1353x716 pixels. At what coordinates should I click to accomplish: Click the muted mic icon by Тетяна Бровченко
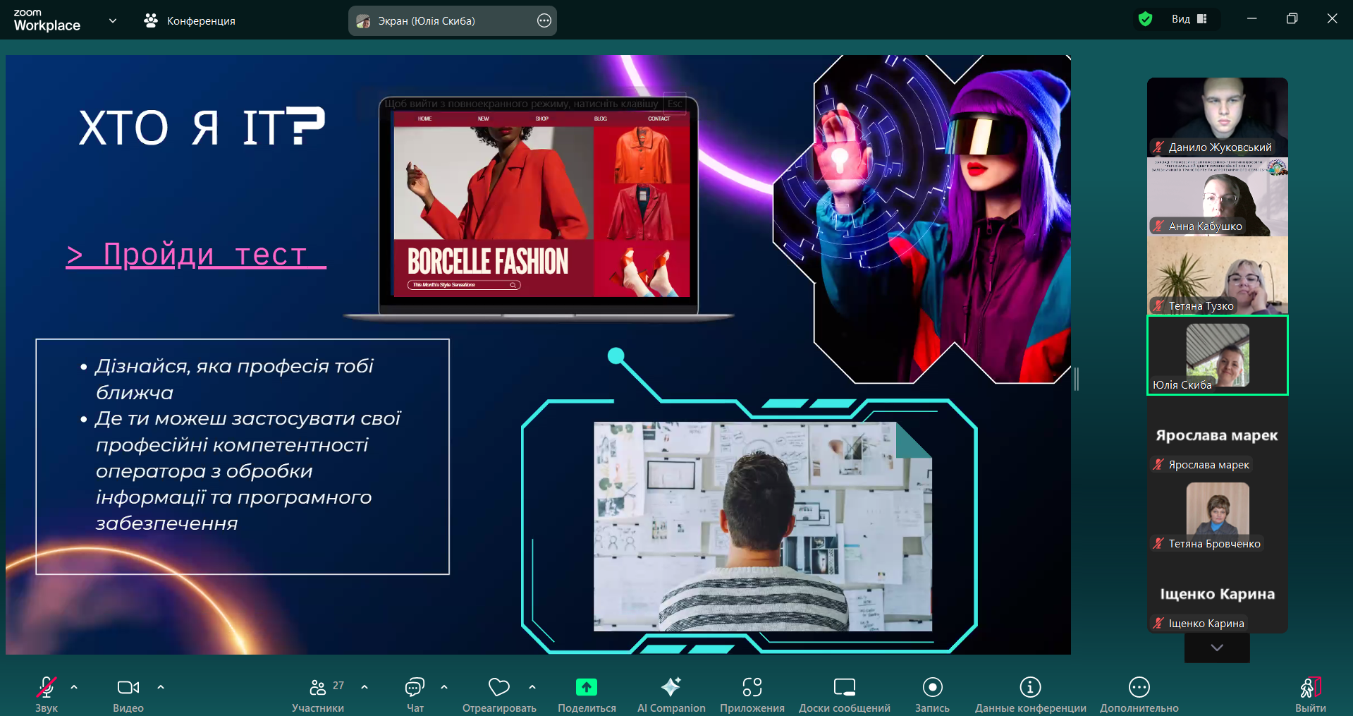pos(1158,543)
